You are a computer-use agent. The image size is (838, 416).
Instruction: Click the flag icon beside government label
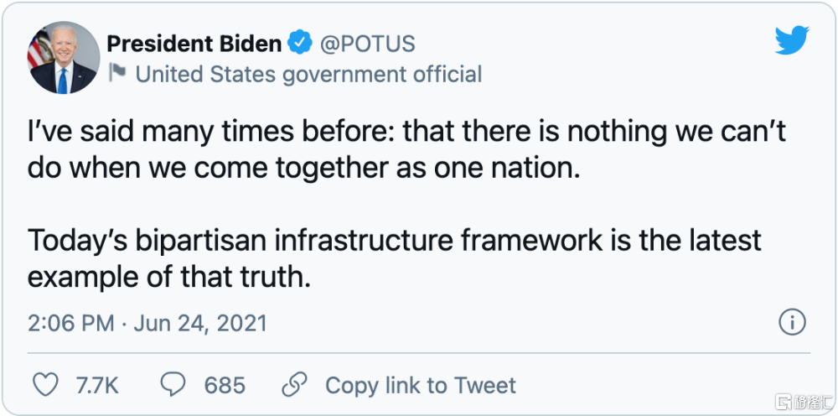click(x=118, y=74)
